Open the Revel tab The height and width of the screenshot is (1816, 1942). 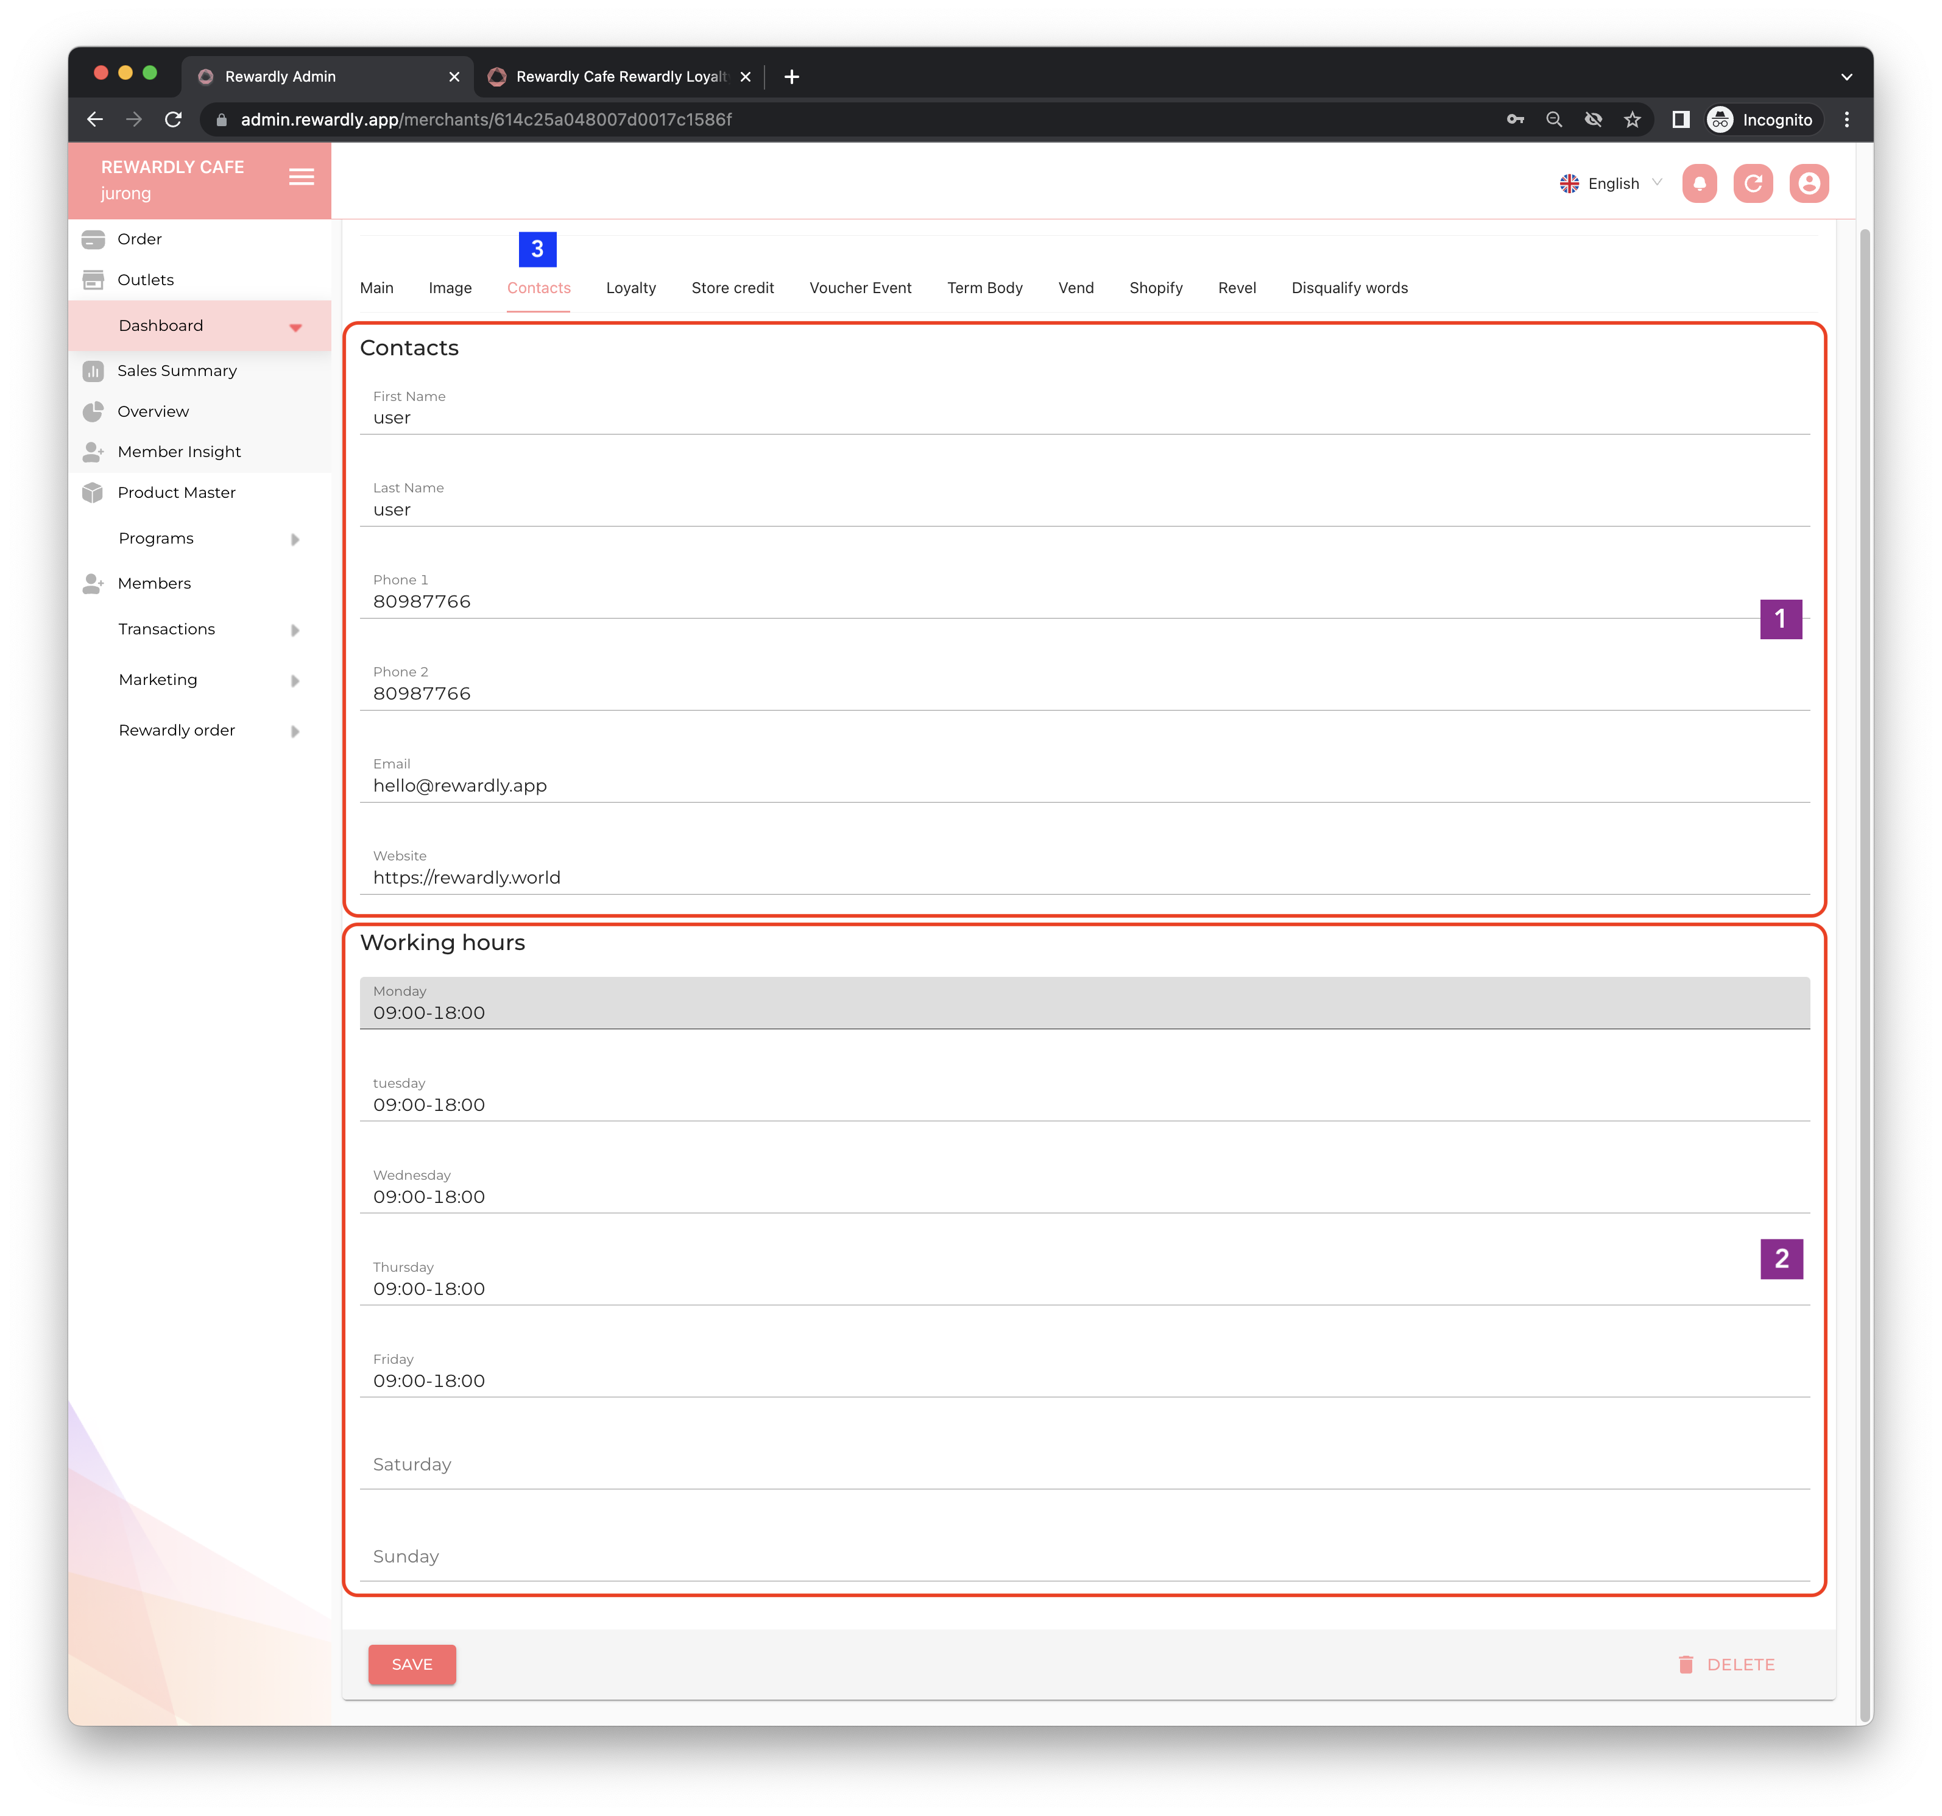point(1237,288)
